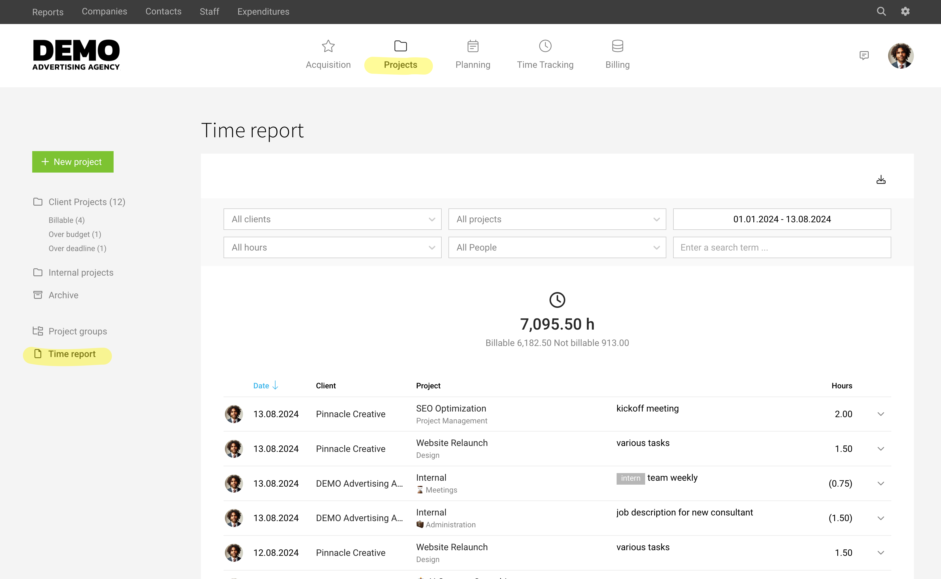Screen dimensions: 941x579
Task: Open the All projects dropdown
Action: [557, 219]
